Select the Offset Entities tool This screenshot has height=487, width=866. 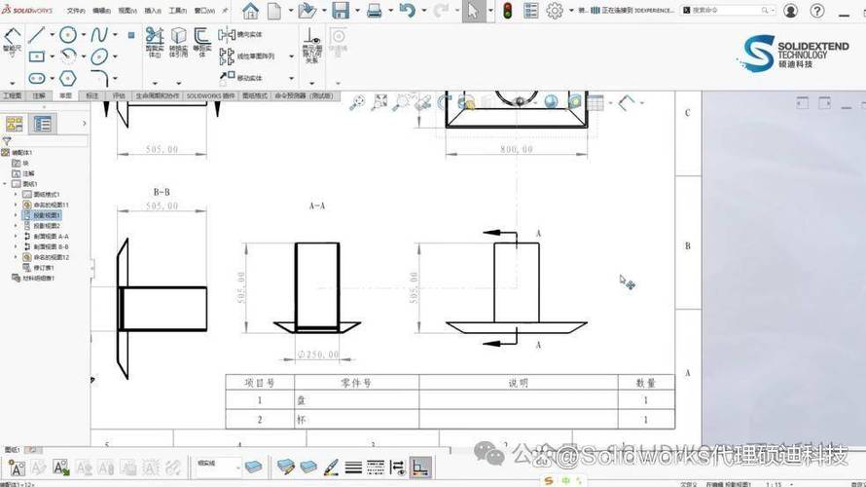pos(202,42)
